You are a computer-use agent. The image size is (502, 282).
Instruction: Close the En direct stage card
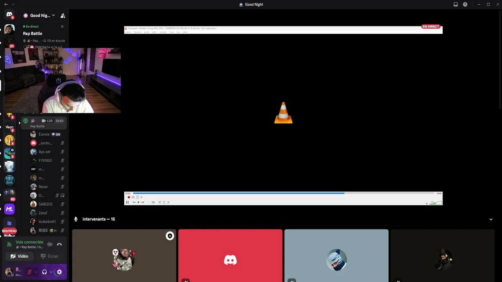click(62, 27)
